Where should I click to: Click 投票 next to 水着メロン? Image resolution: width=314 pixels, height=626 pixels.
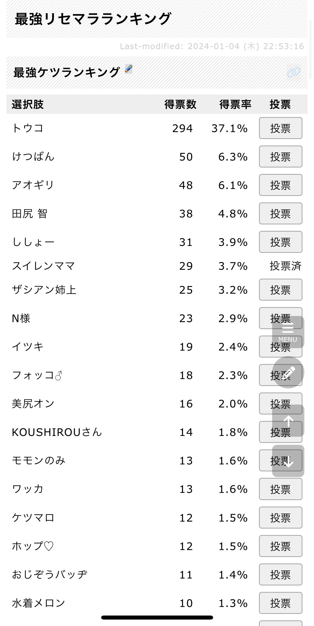(280, 603)
